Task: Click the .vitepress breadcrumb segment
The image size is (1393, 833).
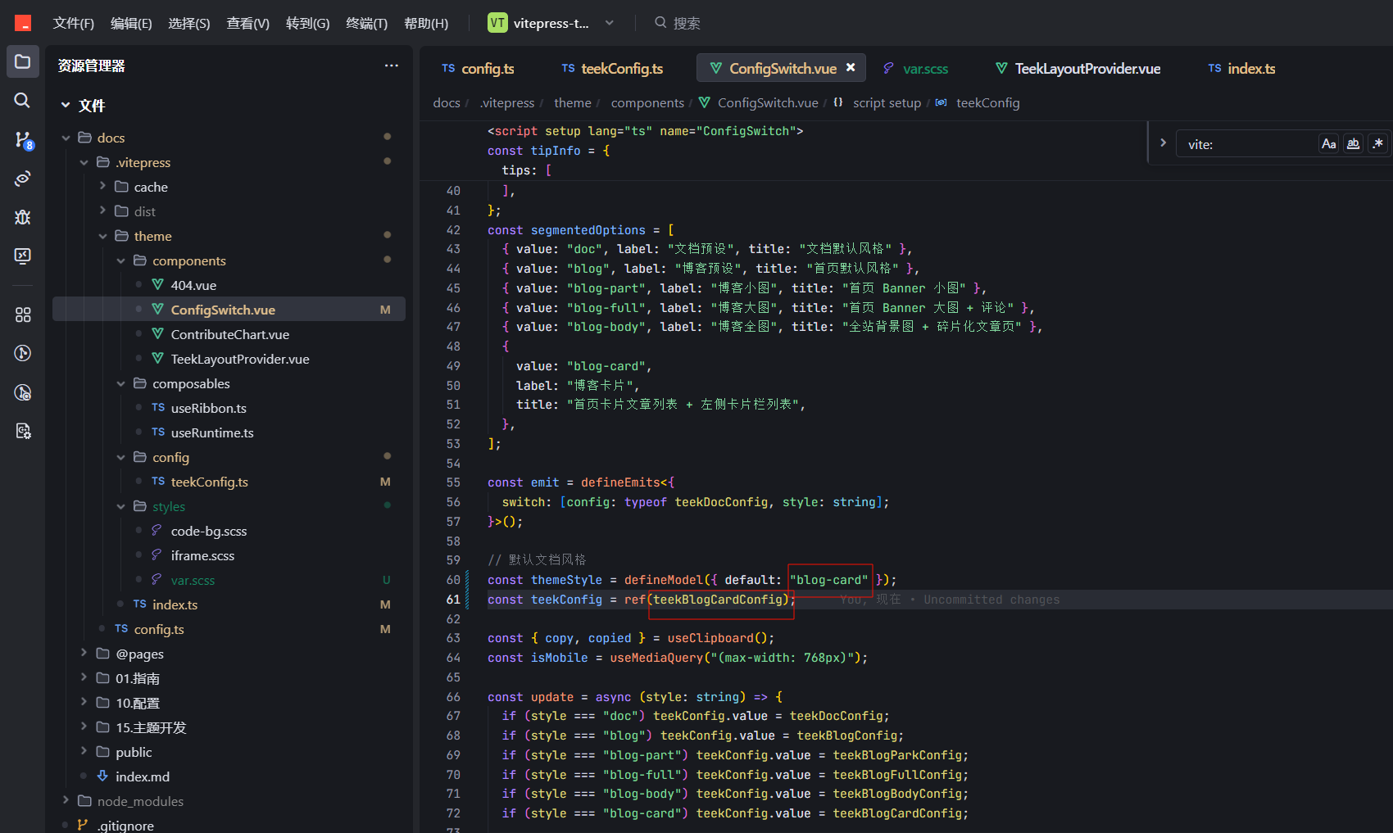Action: click(506, 102)
